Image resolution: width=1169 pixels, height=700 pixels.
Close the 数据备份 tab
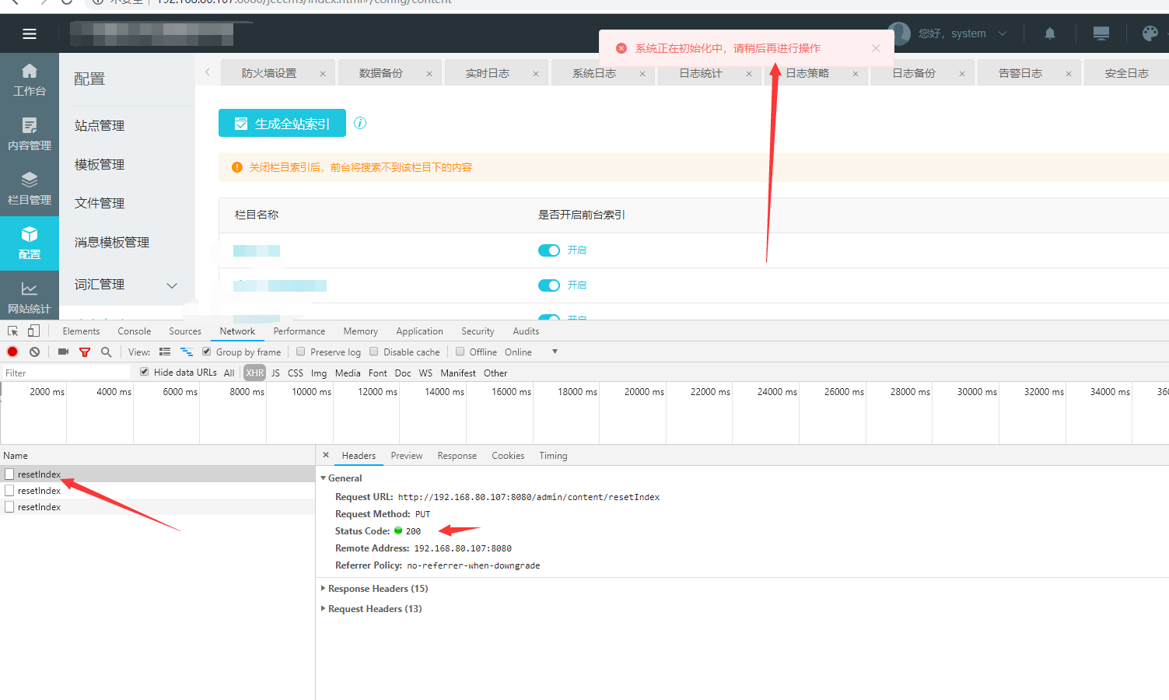[429, 74]
